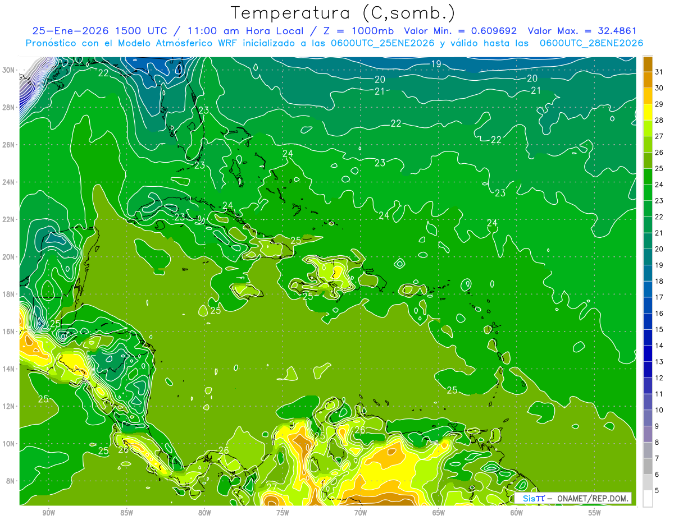Image resolution: width=674 pixels, height=520 pixels.
Task: Click the 24N latitude axis label
Action: pyautogui.click(x=9, y=182)
